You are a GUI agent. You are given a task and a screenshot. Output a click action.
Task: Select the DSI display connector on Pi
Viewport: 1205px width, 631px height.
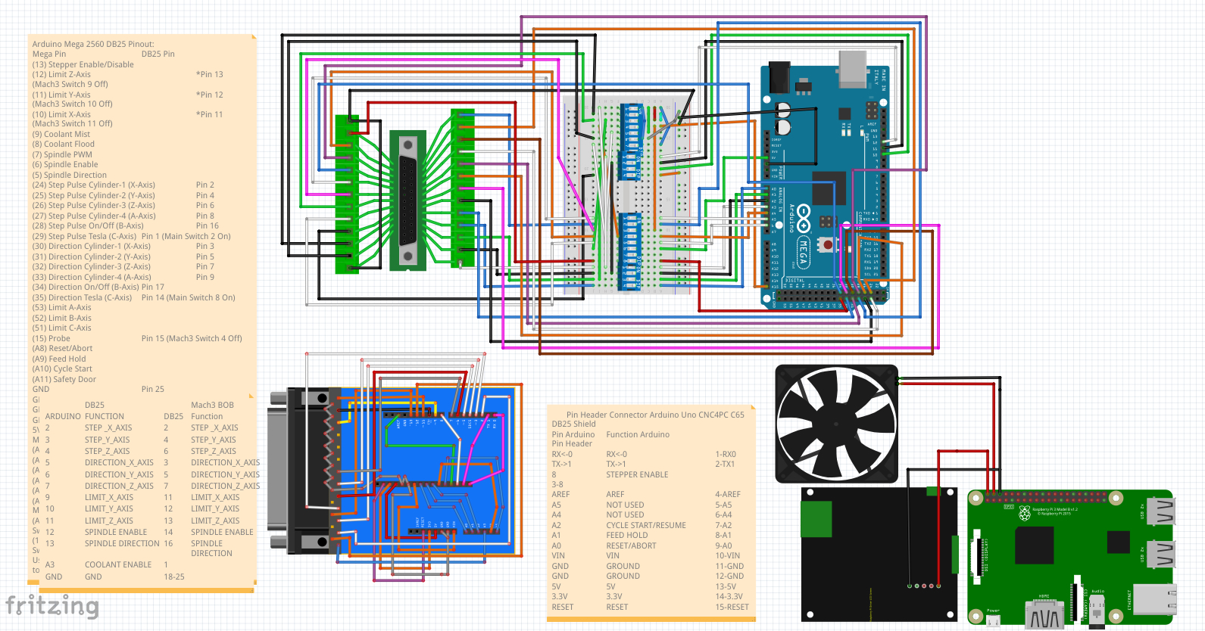click(x=976, y=557)
